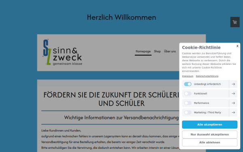The image size is (243, 152).
Task: Open the Impressum link
Action: (188, 76)
